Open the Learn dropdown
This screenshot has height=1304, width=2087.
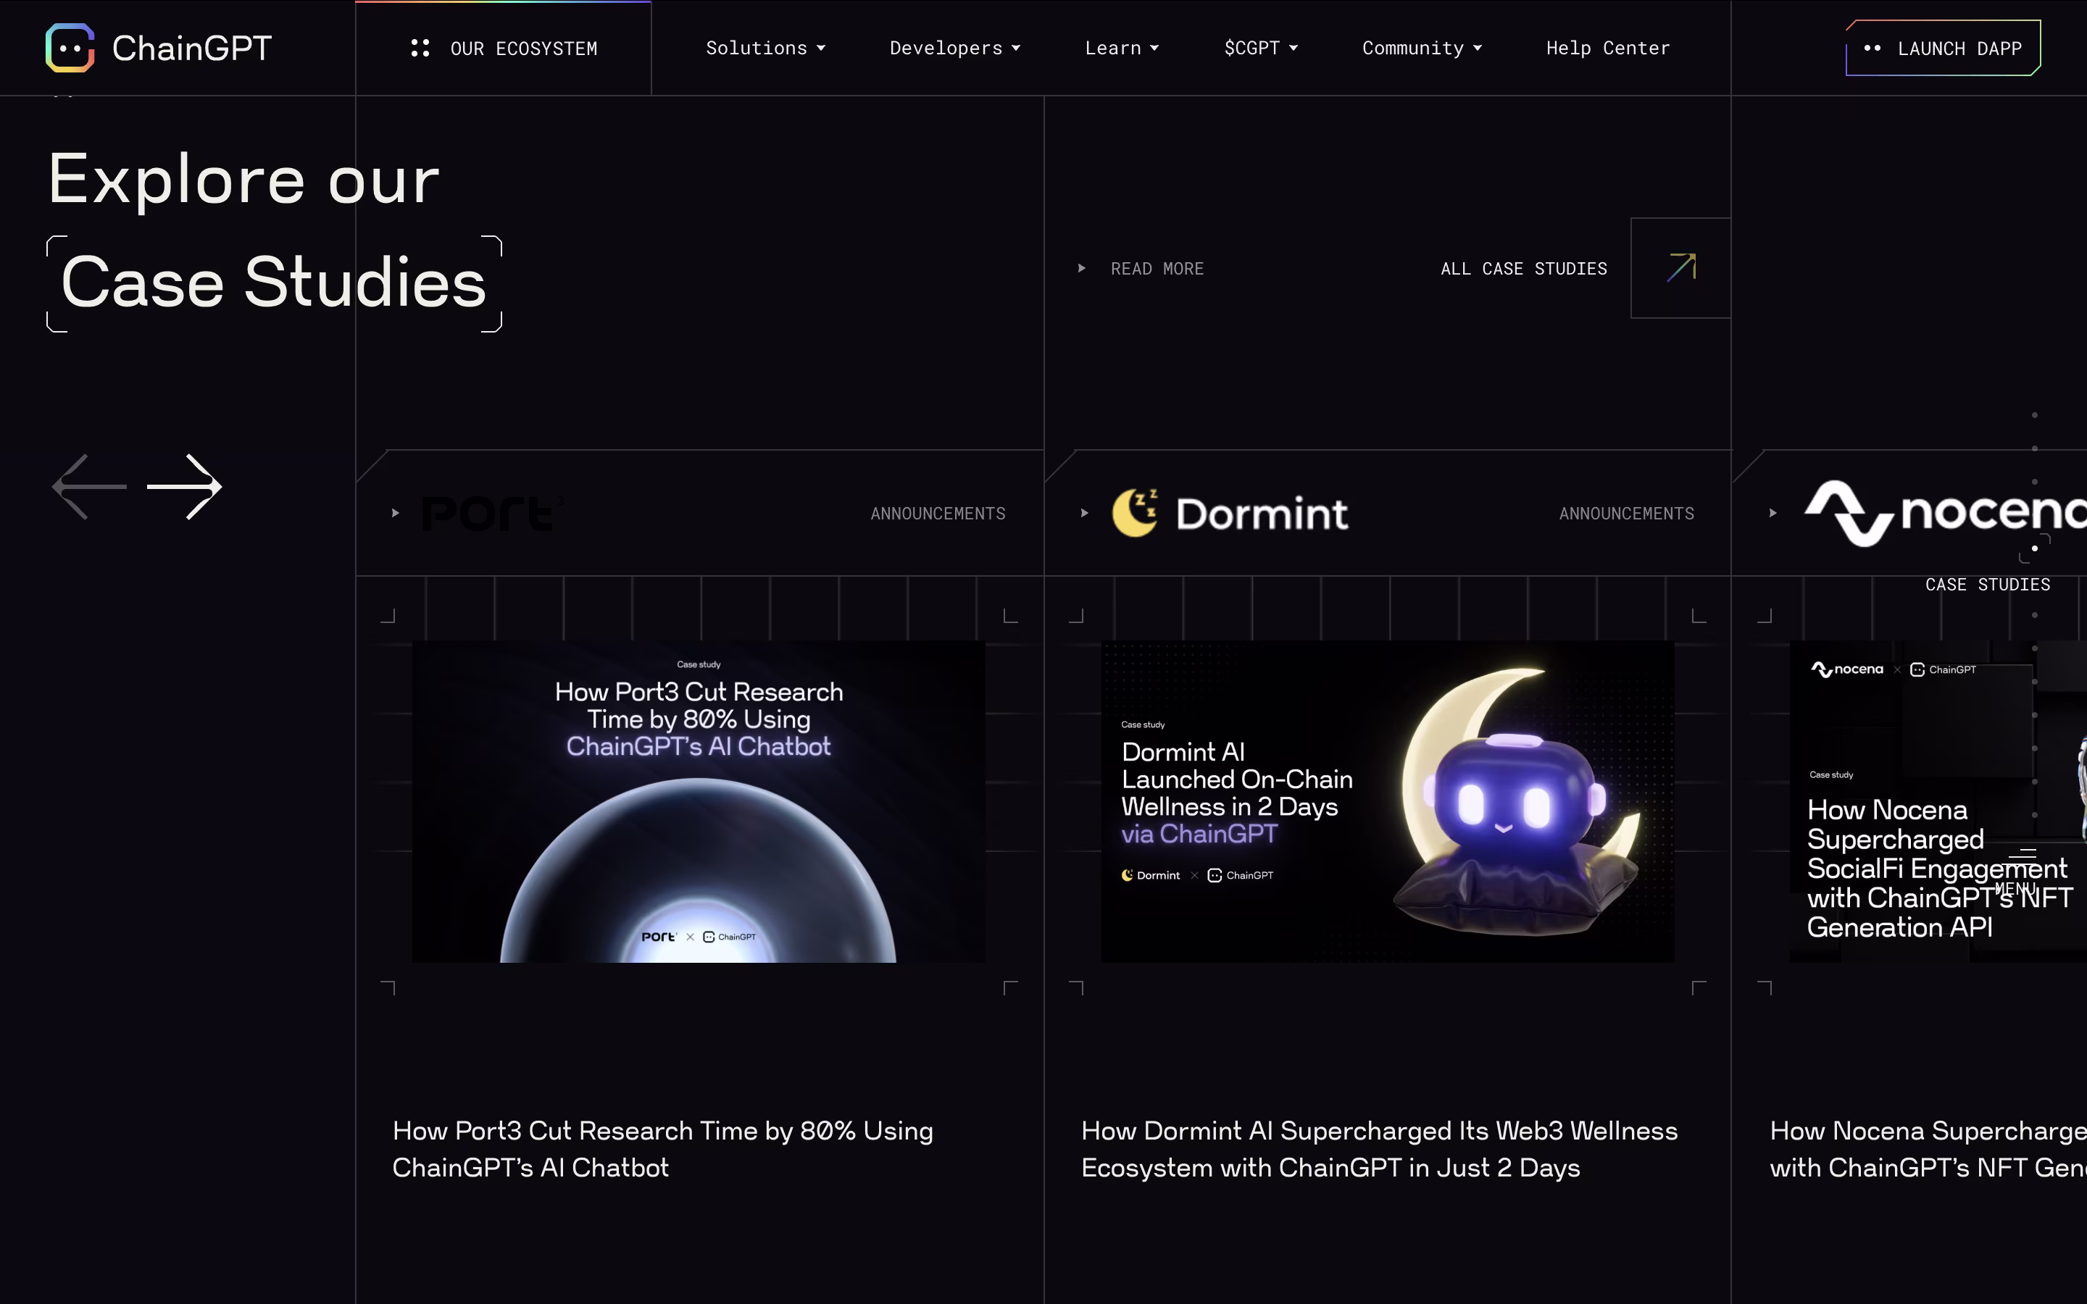(1121, 49)
